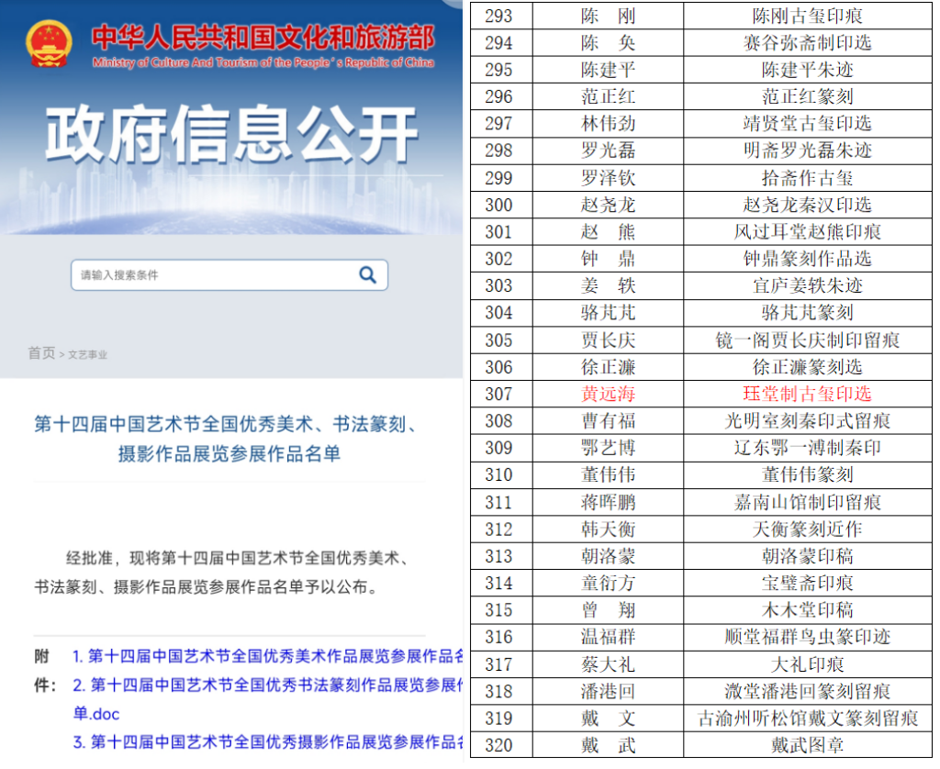Image resolution: width=940 pixels, height=769 pixels.
Task: Select the red work title 珏堂制古玺印选
Action: 807,395
